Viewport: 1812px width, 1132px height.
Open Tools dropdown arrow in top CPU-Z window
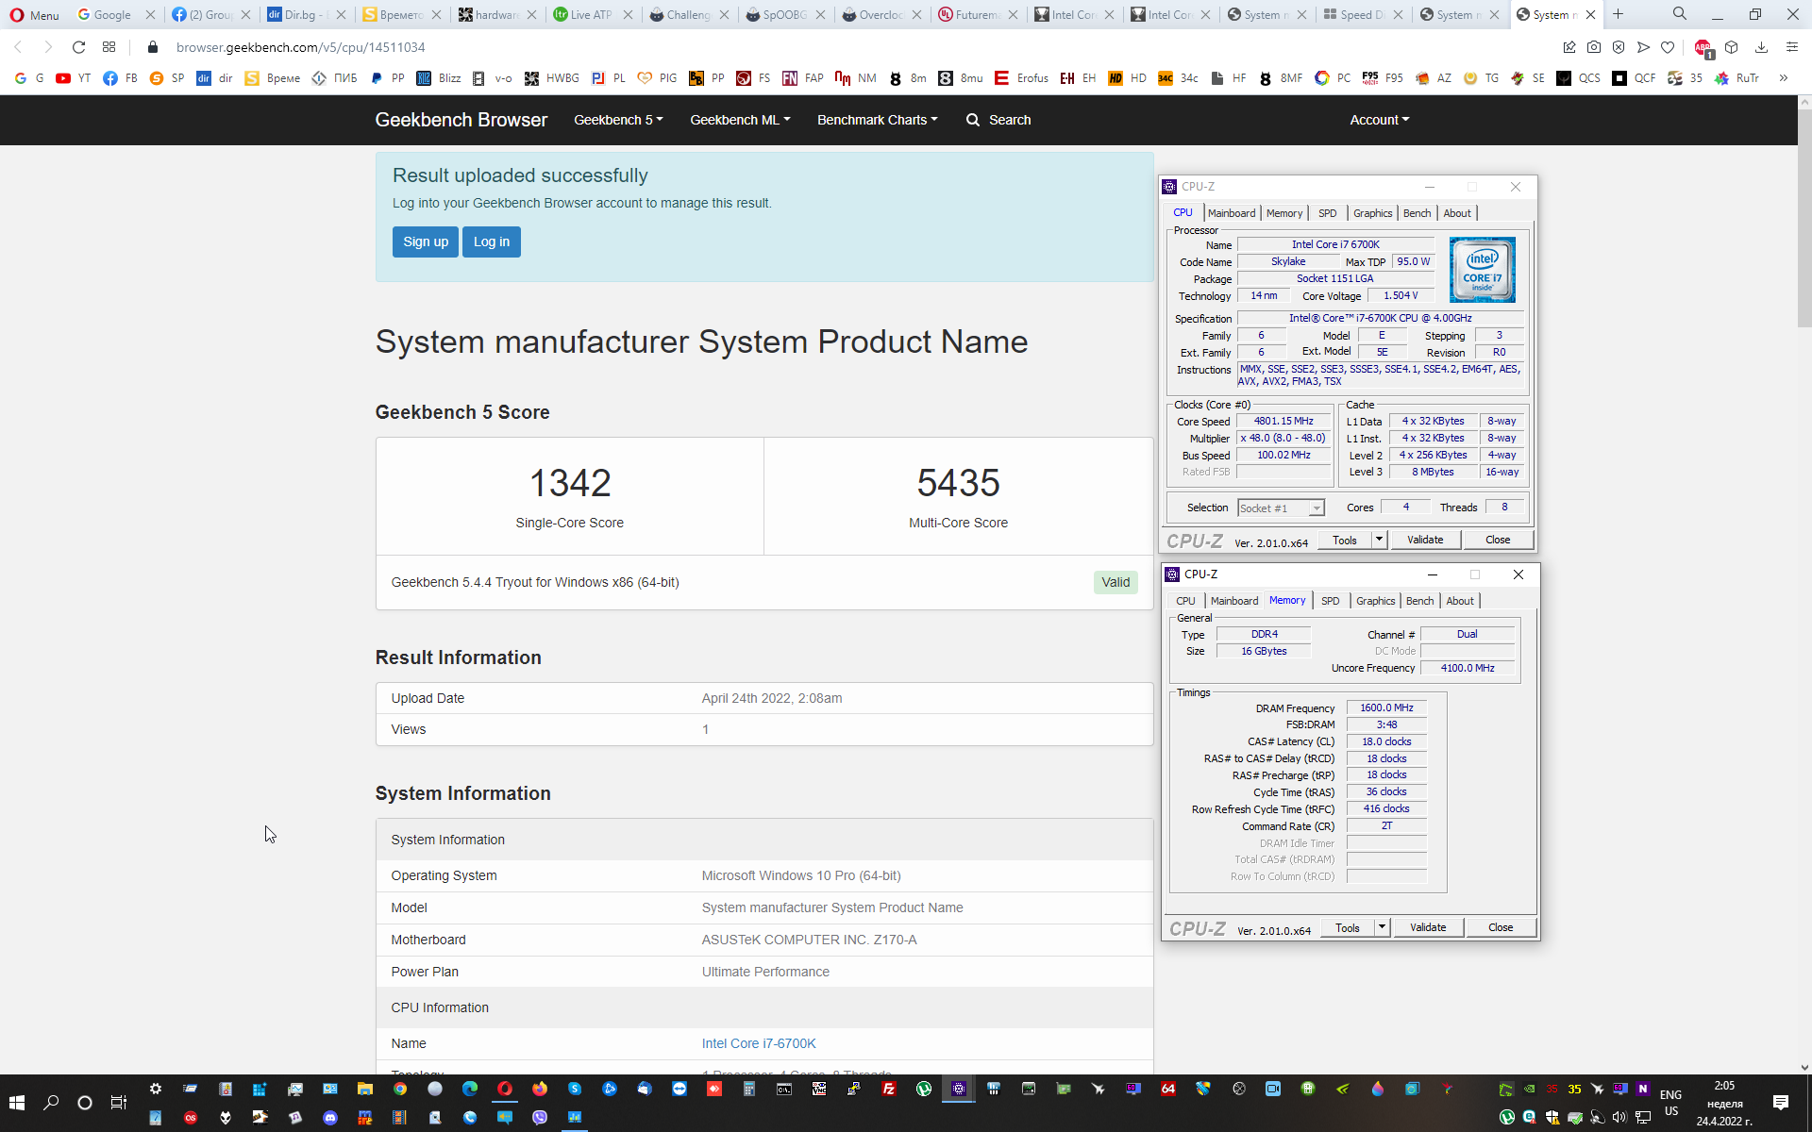1379,540
